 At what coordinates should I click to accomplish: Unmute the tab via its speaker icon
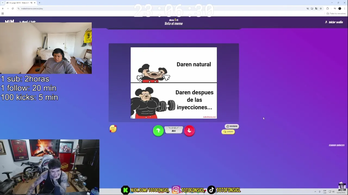(32, 3)
